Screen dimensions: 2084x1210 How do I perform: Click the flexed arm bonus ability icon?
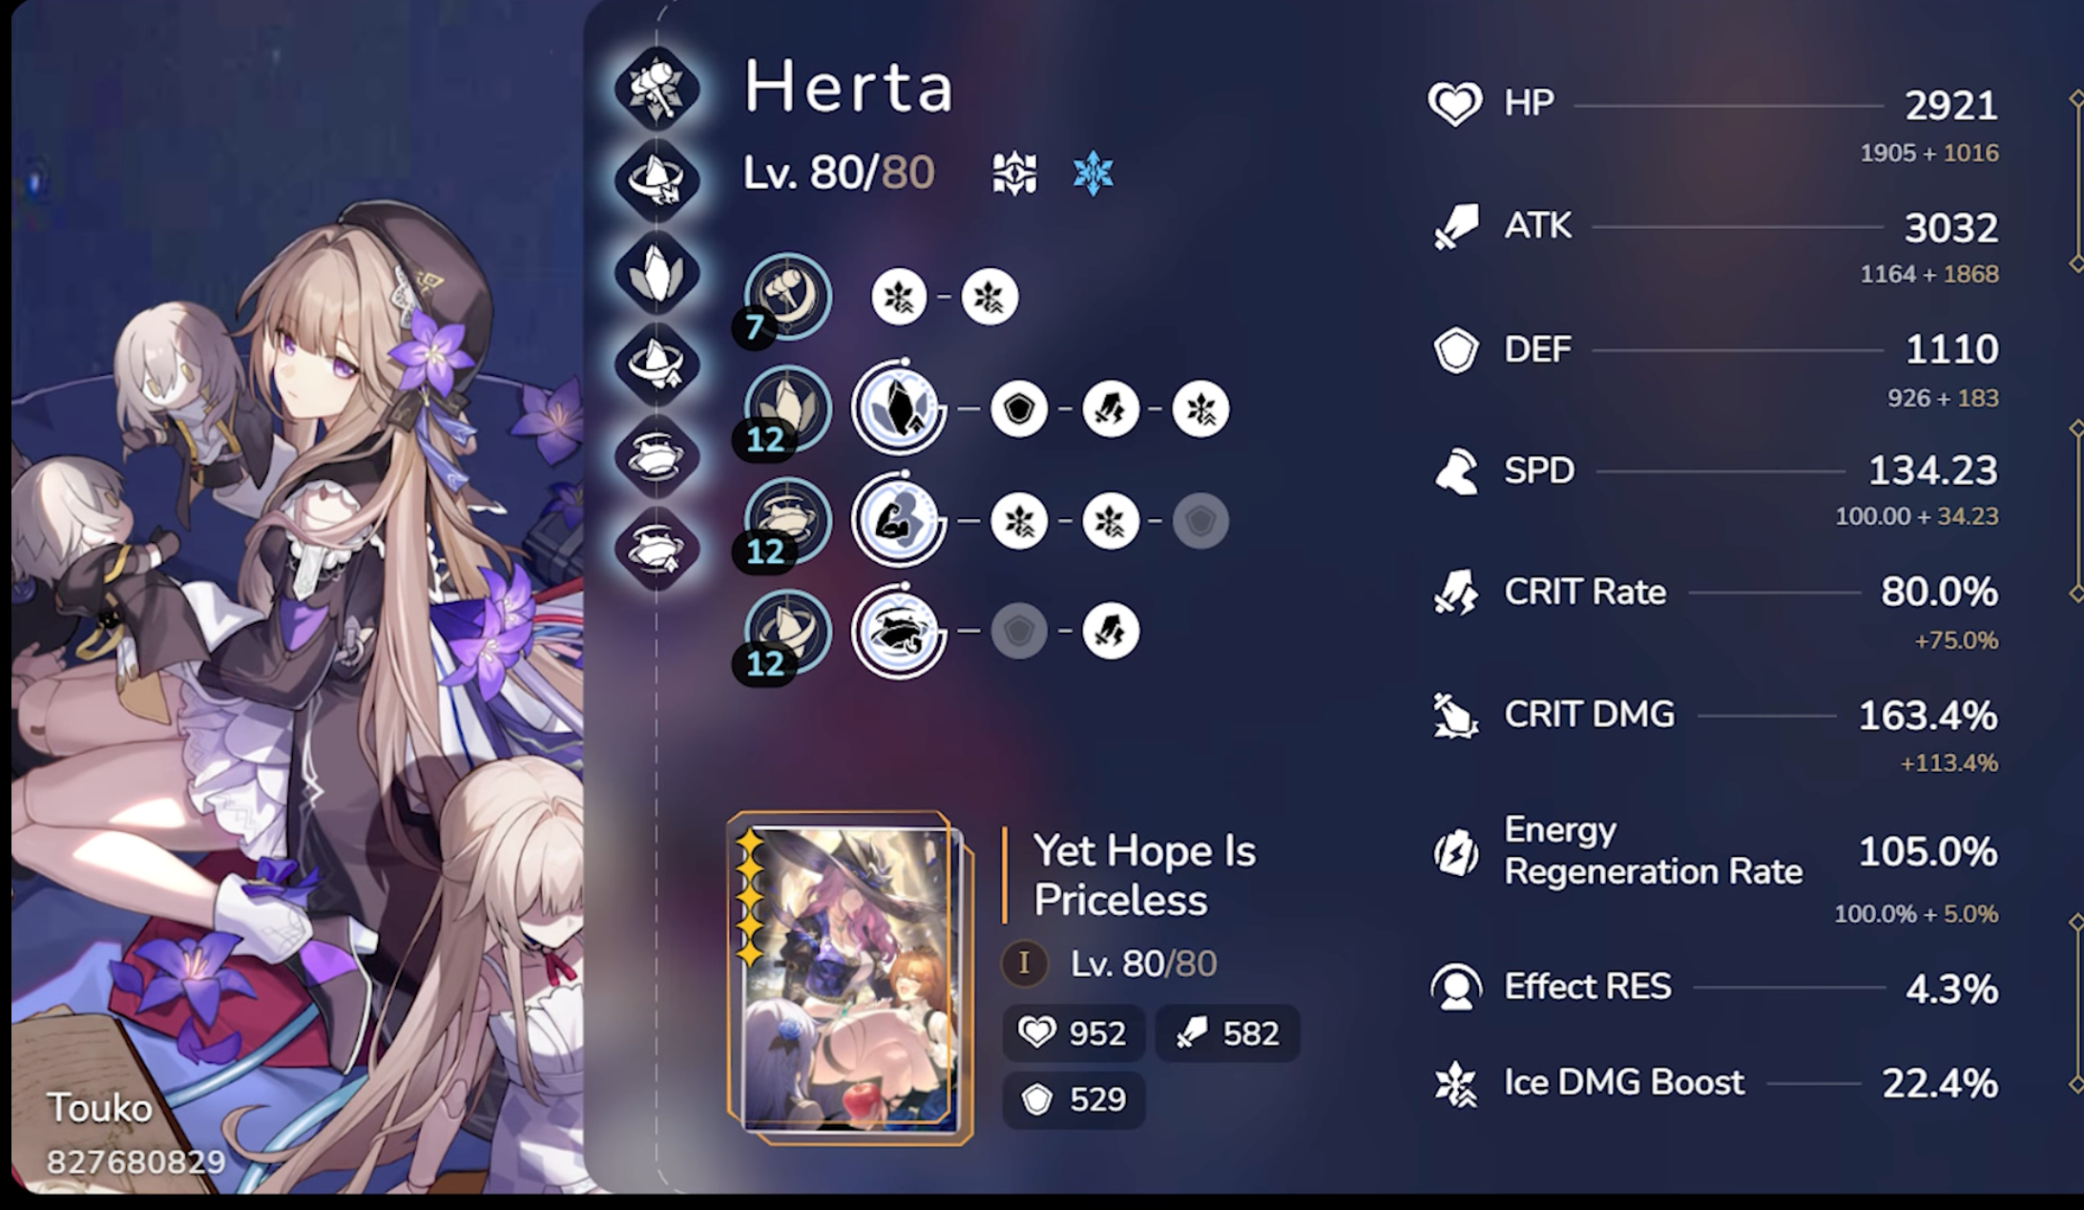click(898, 521)
